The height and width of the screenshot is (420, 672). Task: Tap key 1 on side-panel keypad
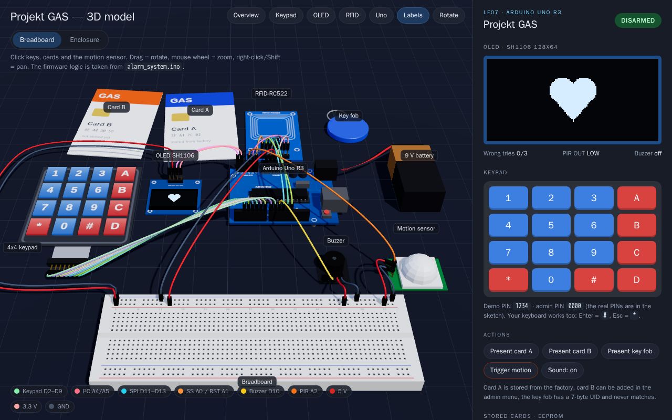[x=508, y=198]
